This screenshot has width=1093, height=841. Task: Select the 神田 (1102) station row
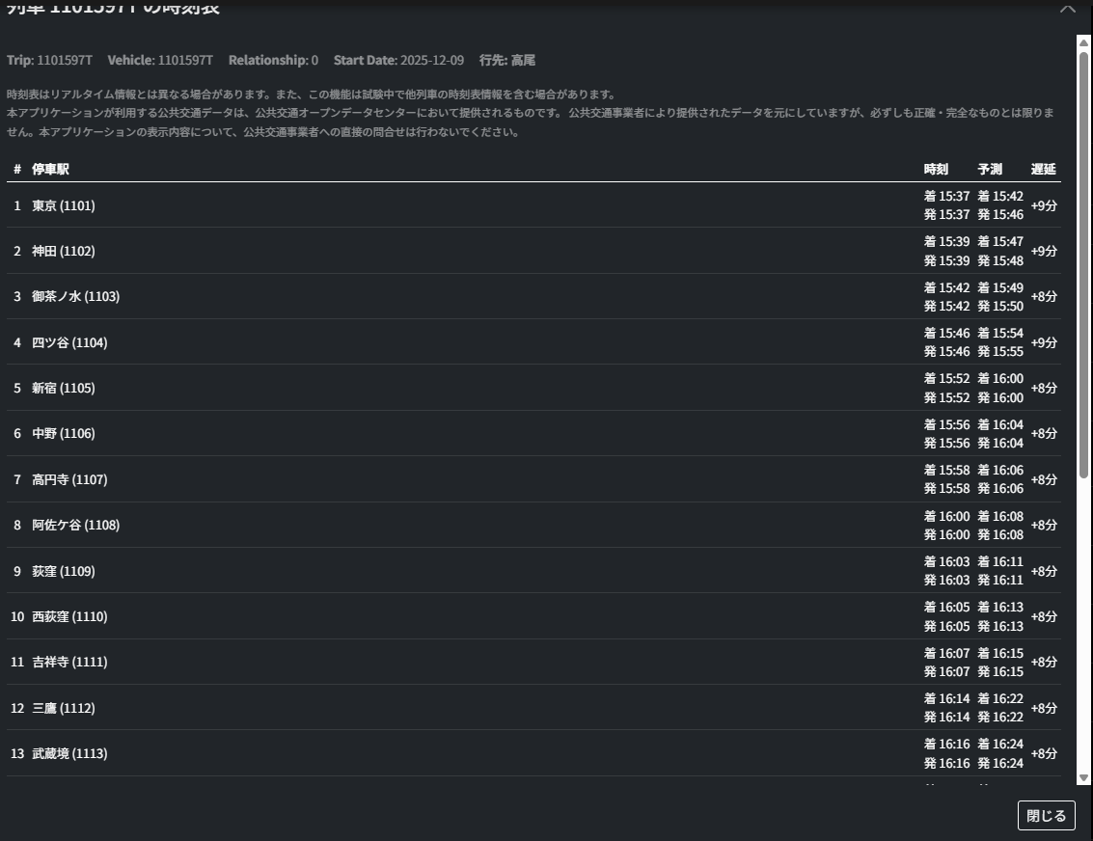(x=64, y=251)
